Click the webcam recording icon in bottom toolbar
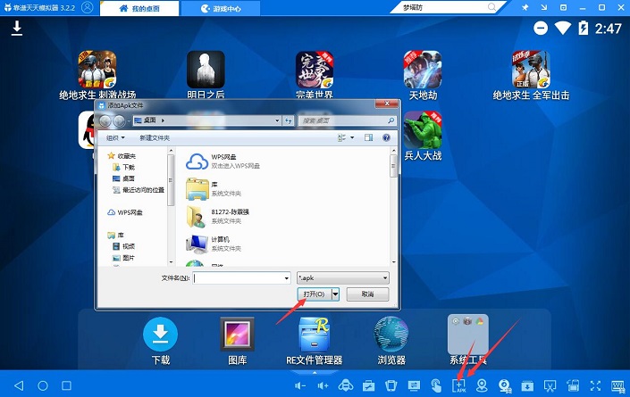 point(505,385)
